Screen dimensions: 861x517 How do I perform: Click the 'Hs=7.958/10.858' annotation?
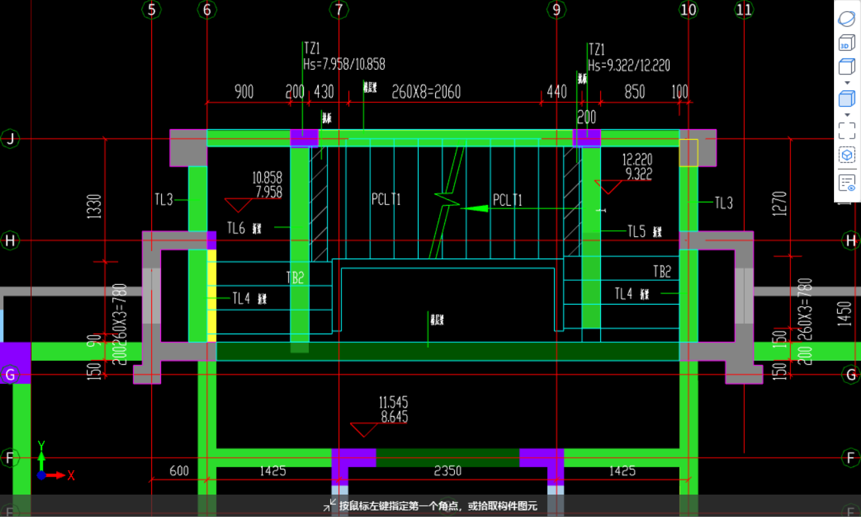pyautogui.click(x=344, y=65)
